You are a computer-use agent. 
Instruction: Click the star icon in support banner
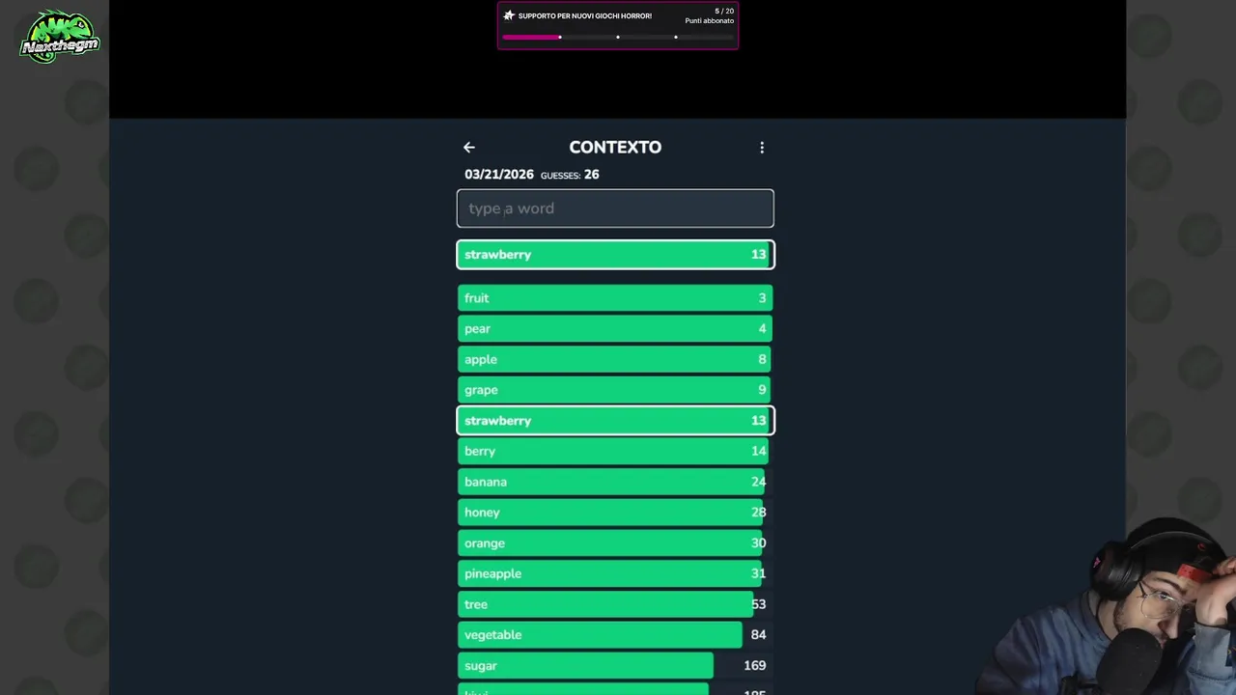509,15
